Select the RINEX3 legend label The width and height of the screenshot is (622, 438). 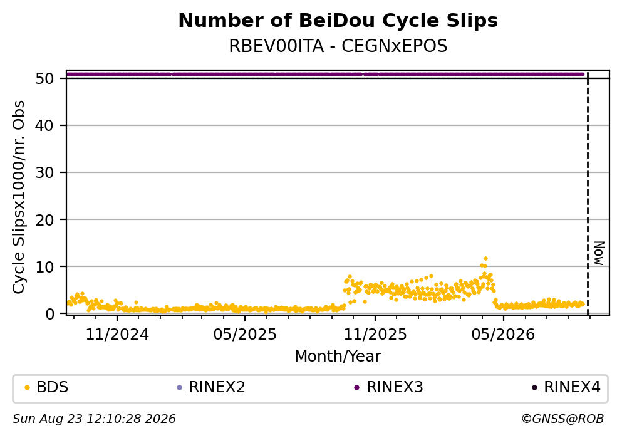click(395, 387)
